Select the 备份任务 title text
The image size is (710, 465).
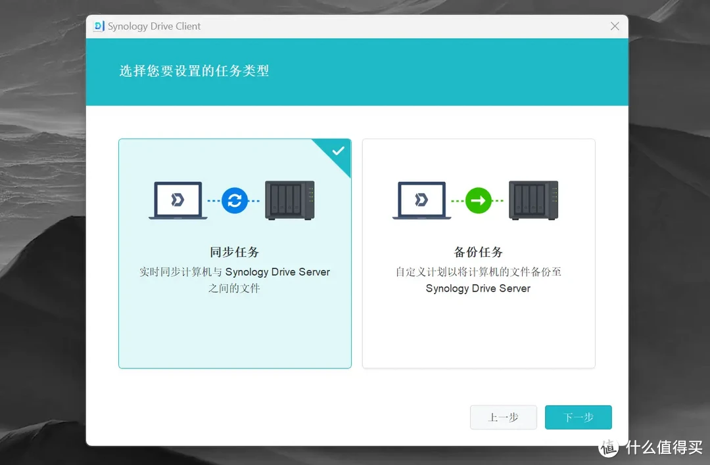479,252
